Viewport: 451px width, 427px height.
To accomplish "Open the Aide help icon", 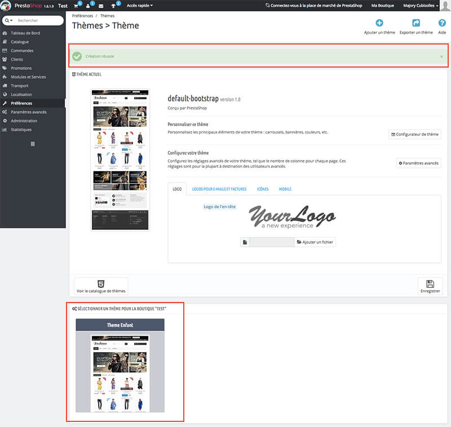I will [441, 24].
